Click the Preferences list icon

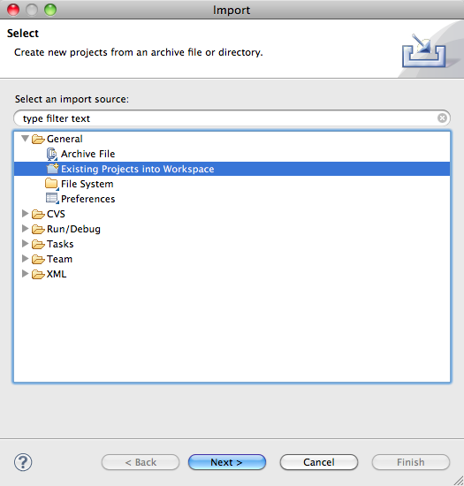tap(52, 199)
